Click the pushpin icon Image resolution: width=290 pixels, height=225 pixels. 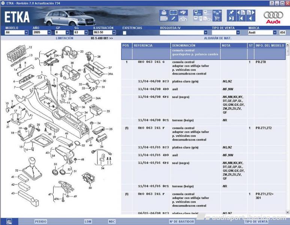[x=231, y=13]
